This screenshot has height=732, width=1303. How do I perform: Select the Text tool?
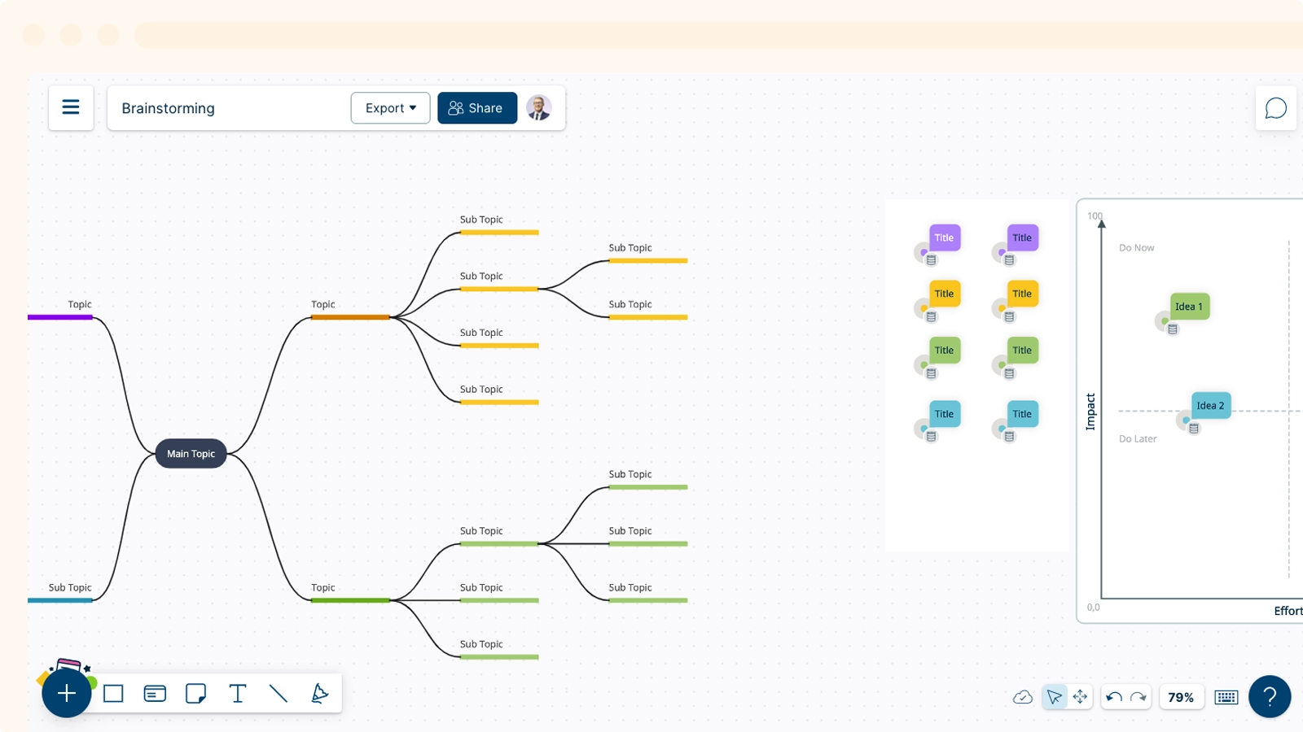click(x=237, y=694)
